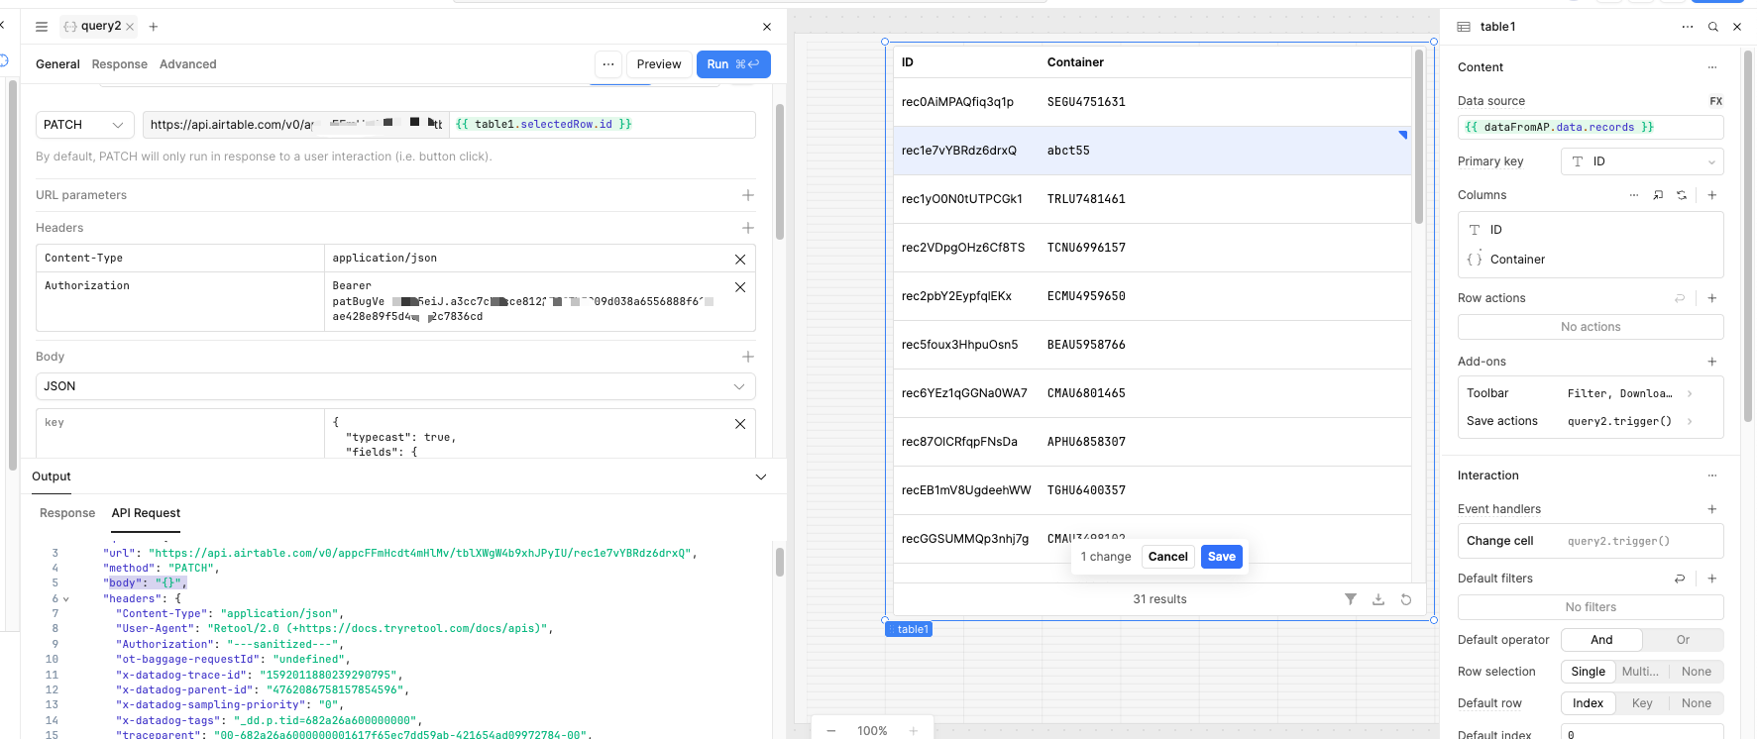1757x739 pixels.
Task: Open the query more options menu
Action: (608, 64)
